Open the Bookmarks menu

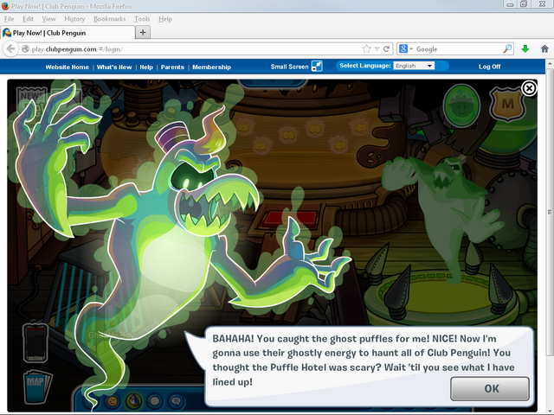[x=110, y=19]
